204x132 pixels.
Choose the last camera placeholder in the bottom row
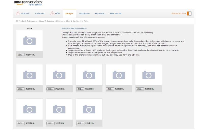[89, 109]
